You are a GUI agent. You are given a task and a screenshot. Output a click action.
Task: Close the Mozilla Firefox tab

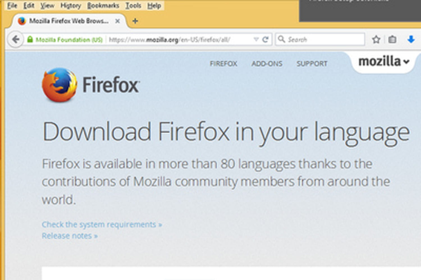tap(118, 21)
